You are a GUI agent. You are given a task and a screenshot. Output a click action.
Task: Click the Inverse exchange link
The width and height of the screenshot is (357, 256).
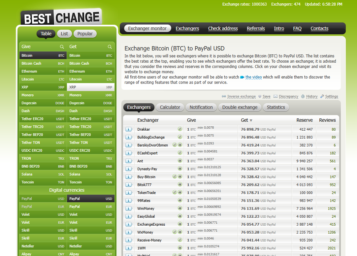(241, 97)
